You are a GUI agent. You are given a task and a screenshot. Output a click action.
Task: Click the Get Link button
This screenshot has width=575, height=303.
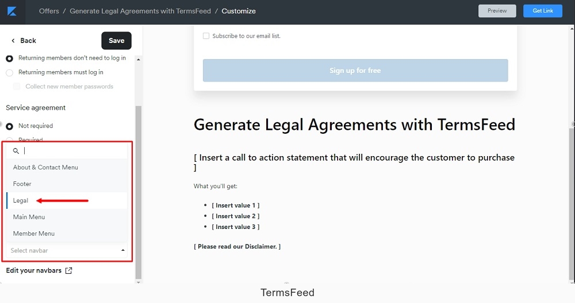point(543,11)
